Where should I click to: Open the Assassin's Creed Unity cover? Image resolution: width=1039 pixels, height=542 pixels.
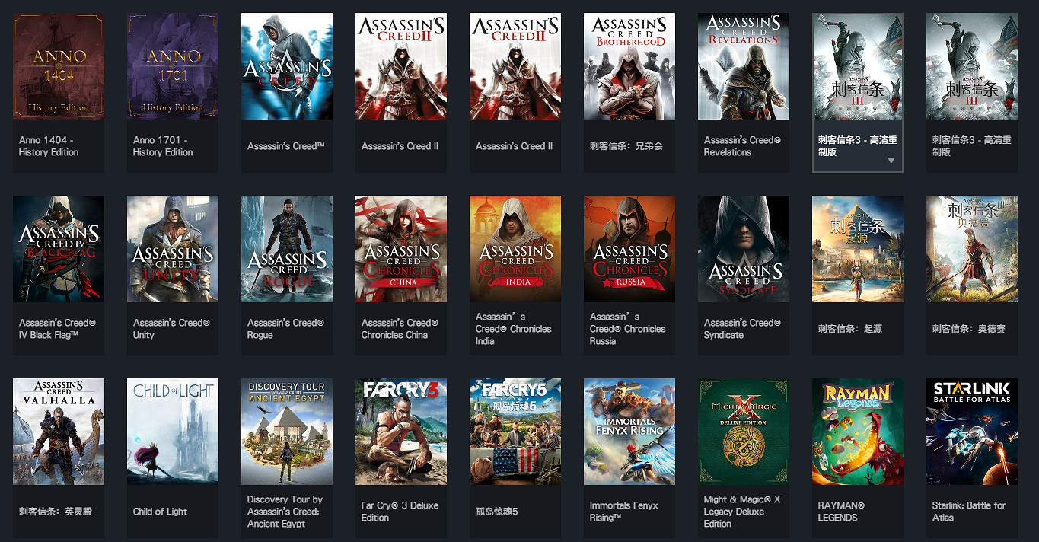[173, 249]
